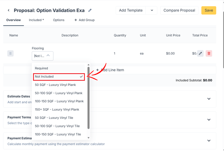The height and width of the screenshot is (151, 224).
Task: Edit proposal title with pencil icon
Action: pyautogui.click(x=90, y=10)
